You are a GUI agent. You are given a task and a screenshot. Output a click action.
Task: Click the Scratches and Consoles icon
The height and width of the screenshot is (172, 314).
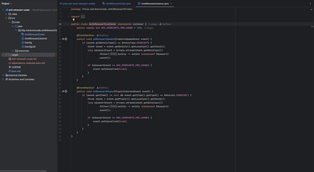pos(6,80)
